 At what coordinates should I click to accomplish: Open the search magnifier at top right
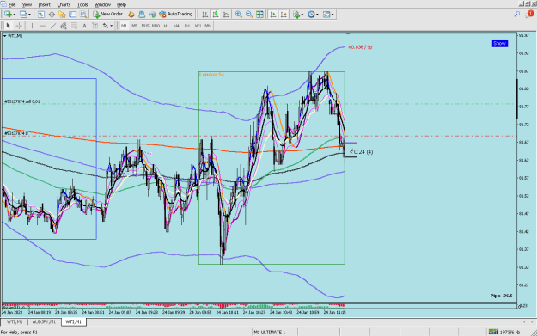pos(516,14)
